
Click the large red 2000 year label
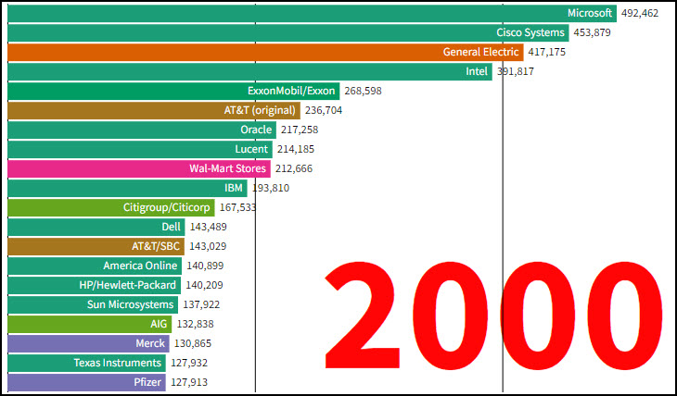(493, 317)
